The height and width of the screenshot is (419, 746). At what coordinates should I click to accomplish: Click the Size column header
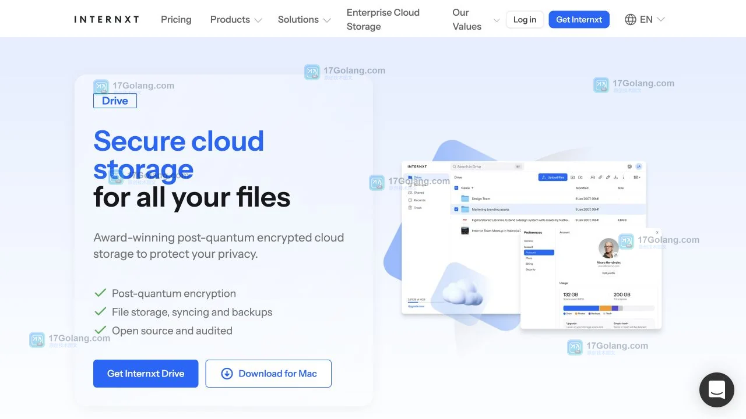621,188
